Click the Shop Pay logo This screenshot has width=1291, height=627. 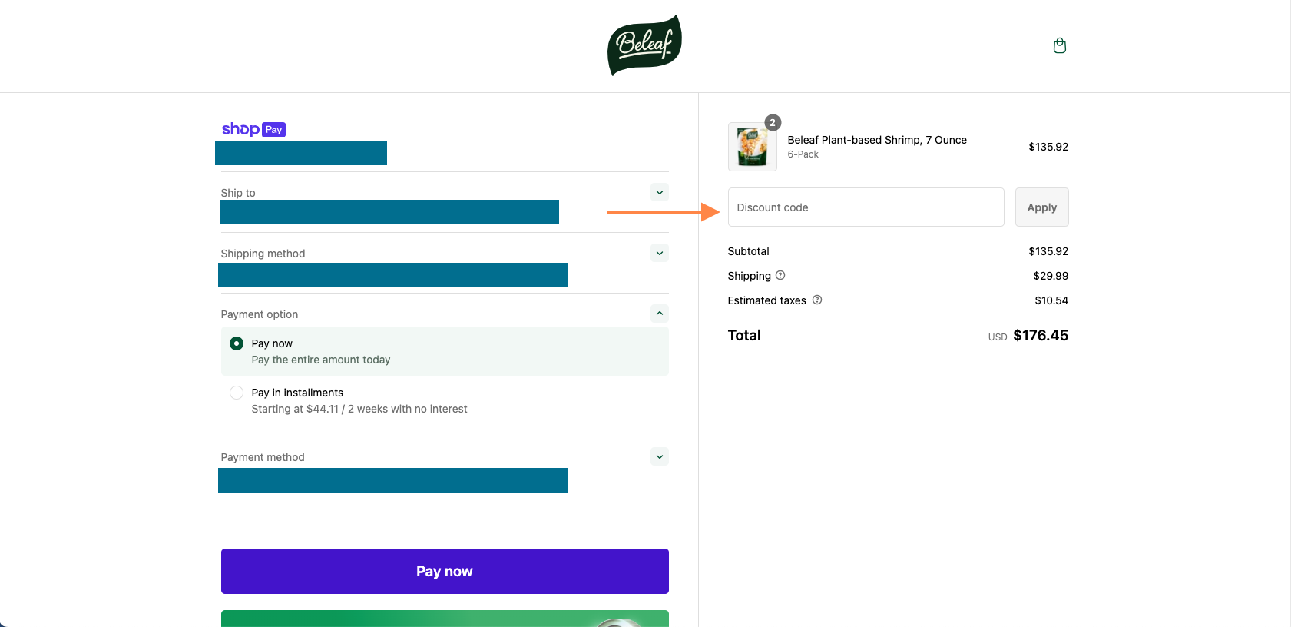click(x=253, y=129)
